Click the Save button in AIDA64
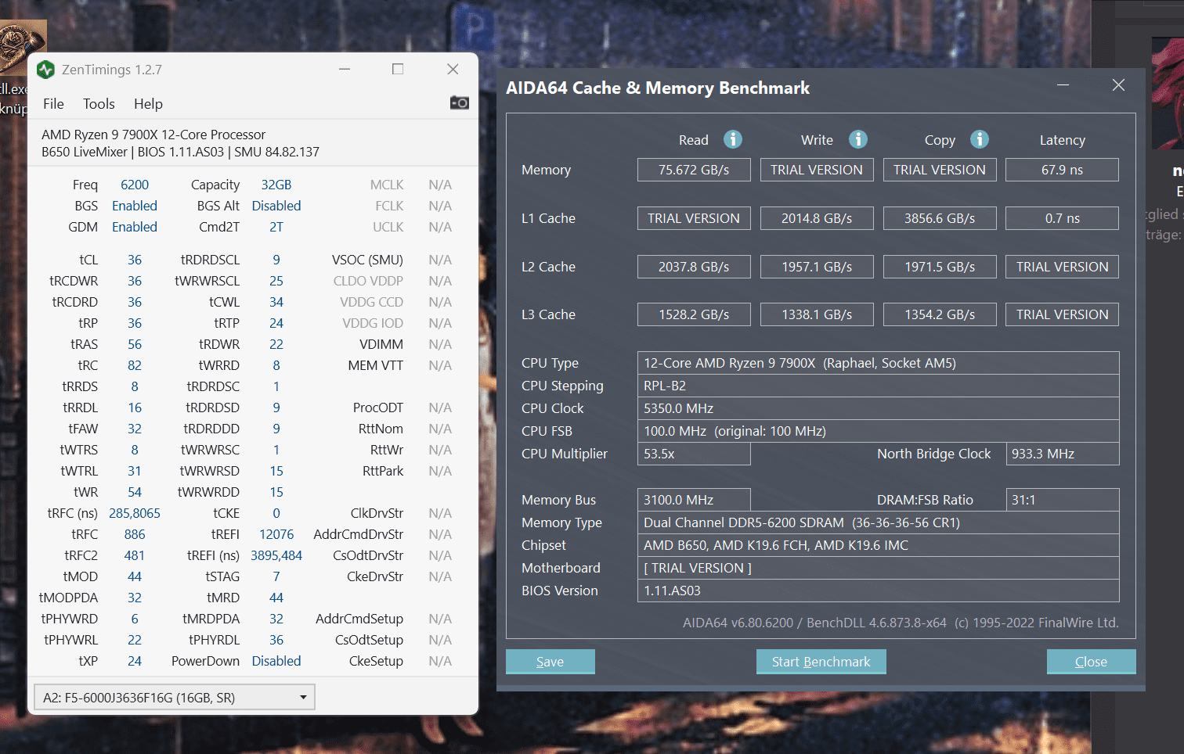 click(550, 662)
